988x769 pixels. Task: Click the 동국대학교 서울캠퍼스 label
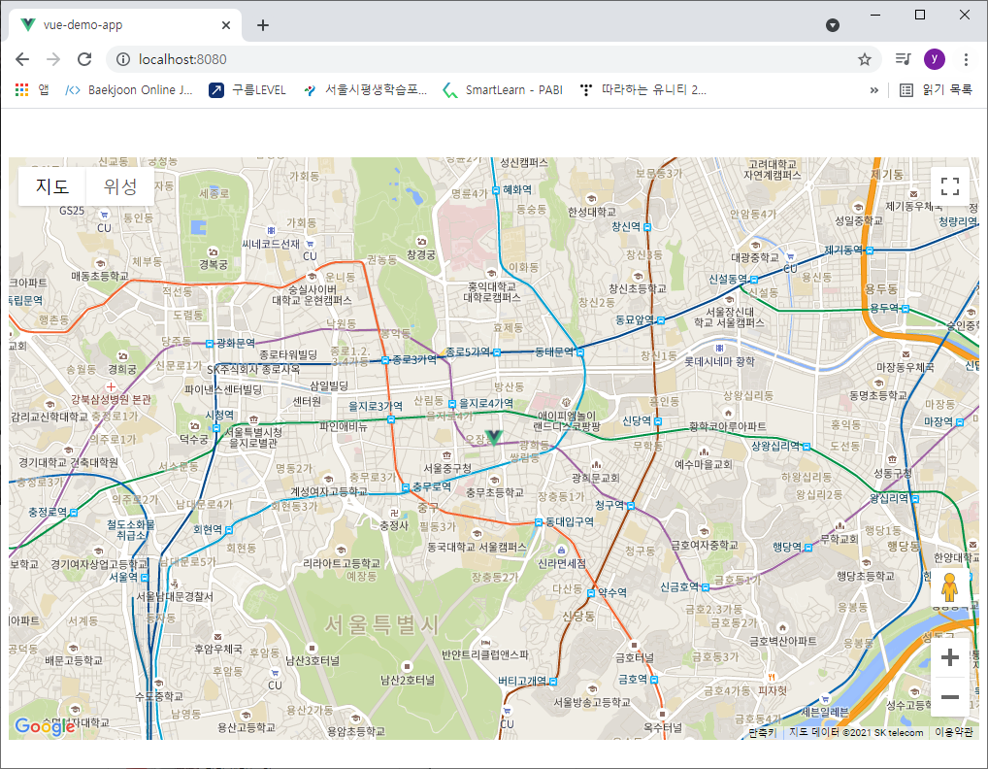(477, 547)
